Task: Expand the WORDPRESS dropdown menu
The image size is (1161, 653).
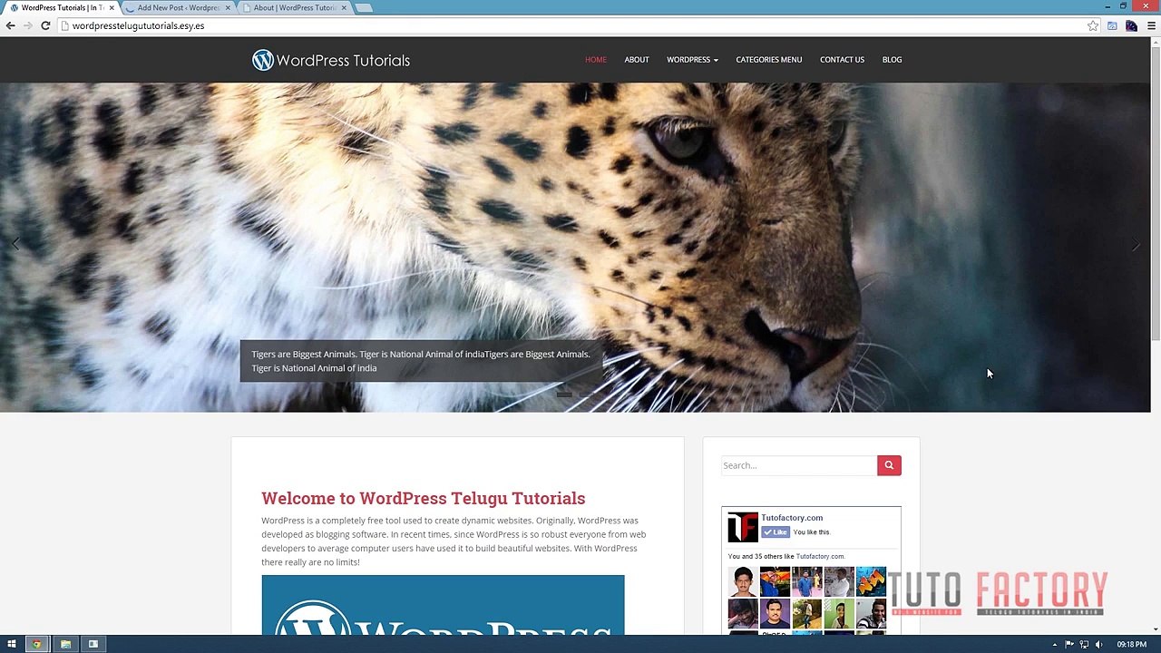Action: click(692, 60)
